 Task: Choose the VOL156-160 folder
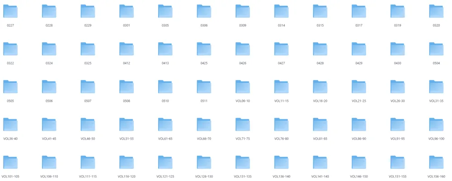coord(436,163)
